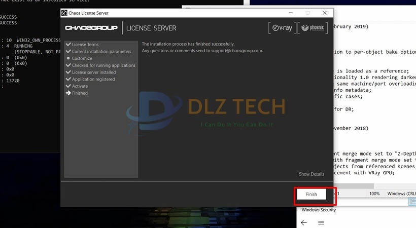Viewport: 416px width, 228px height.
Task: Open the Show Details link
Action: click(311, 174)
